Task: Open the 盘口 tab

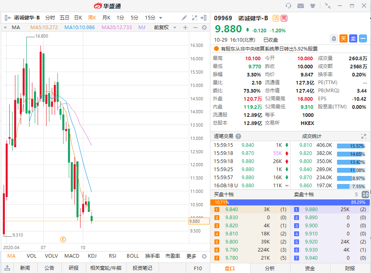Action: [x=230, y=268]
